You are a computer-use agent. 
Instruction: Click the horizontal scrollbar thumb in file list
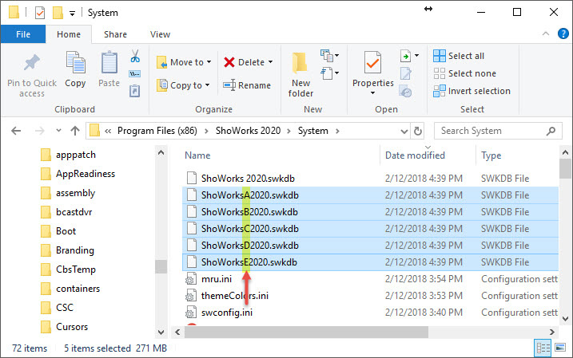pyautogui.click(x=306, y=332)
